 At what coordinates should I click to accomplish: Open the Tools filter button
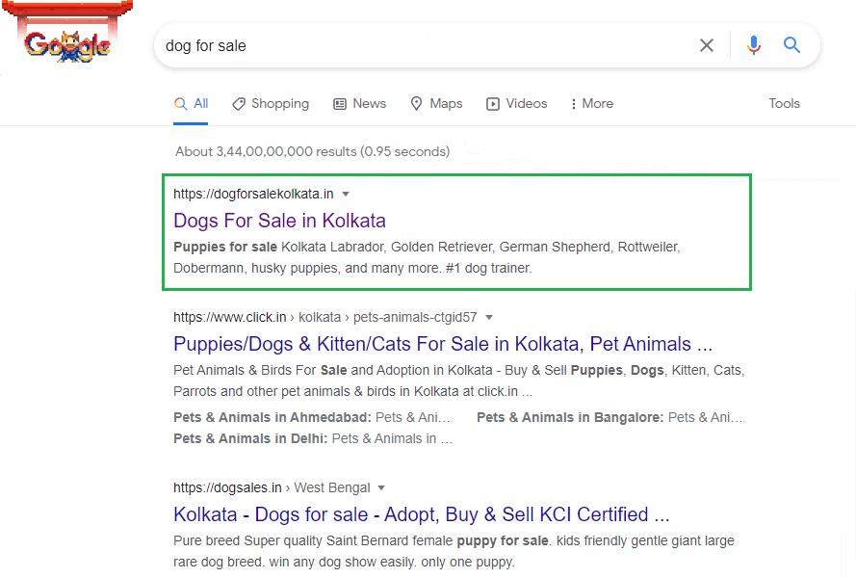[784, 104]
